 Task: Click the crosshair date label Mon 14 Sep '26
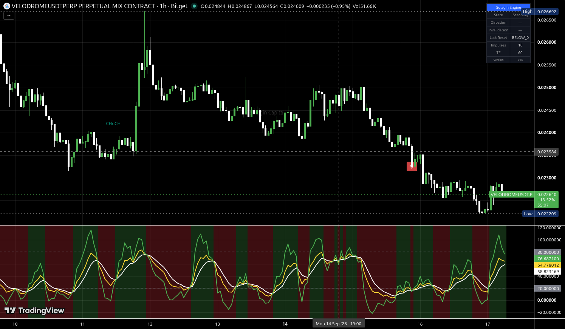coord(339,324)
